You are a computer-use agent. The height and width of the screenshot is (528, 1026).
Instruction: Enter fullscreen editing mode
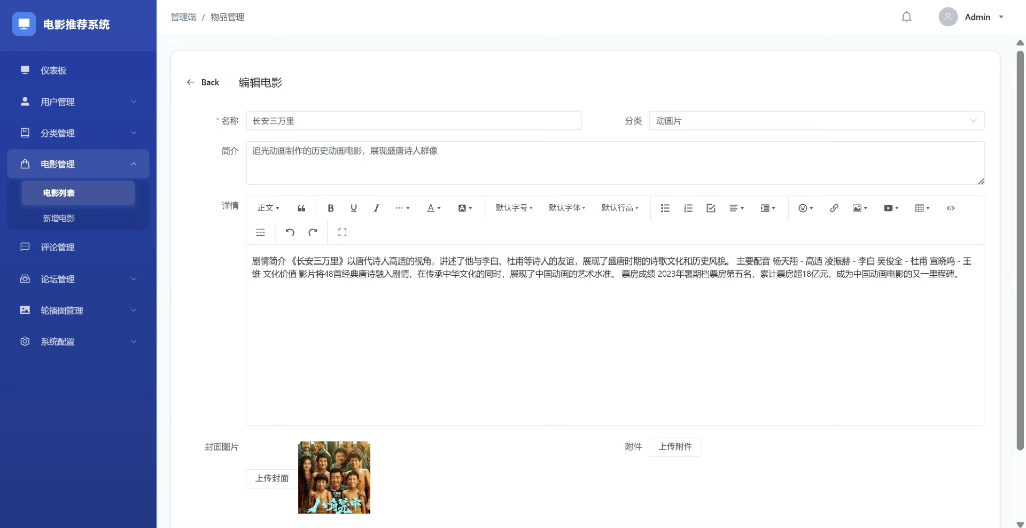tap(343, 232)
